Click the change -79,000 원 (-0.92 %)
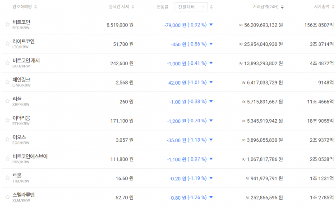Image resolution: width=336 pixels, height=206 pixels. click(185, 25)
